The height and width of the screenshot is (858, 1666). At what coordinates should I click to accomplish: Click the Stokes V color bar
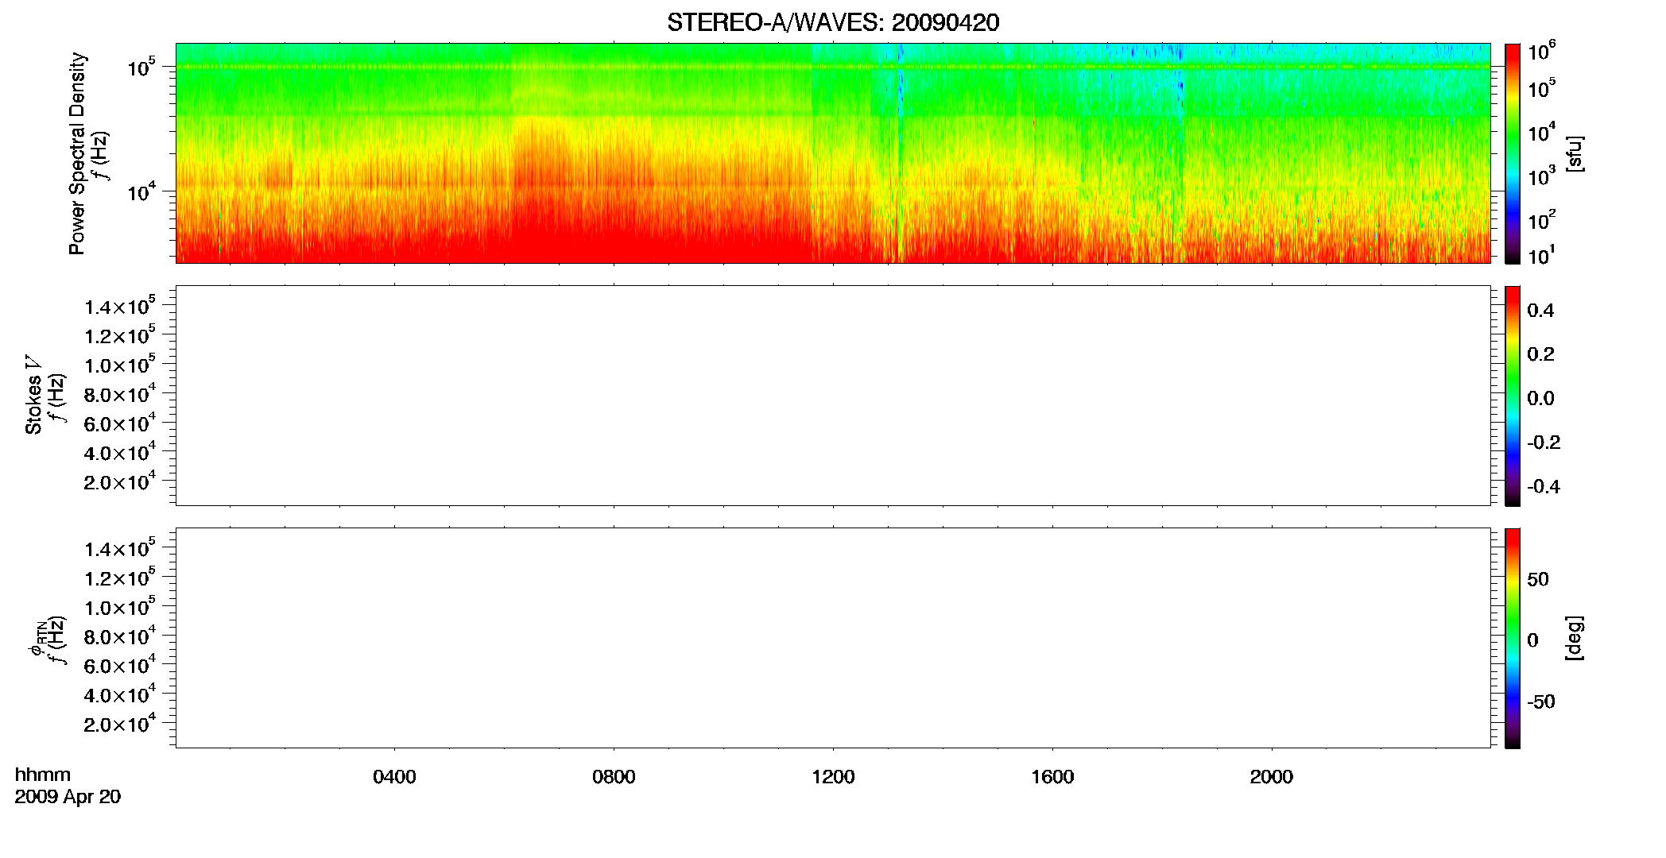pos(1513,396)
